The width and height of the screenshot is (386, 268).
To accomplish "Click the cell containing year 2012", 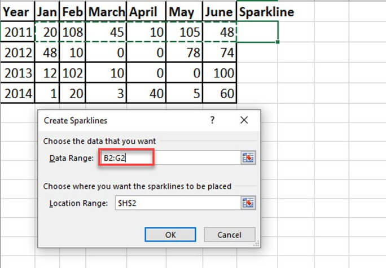I will click(x=16, y=52).
